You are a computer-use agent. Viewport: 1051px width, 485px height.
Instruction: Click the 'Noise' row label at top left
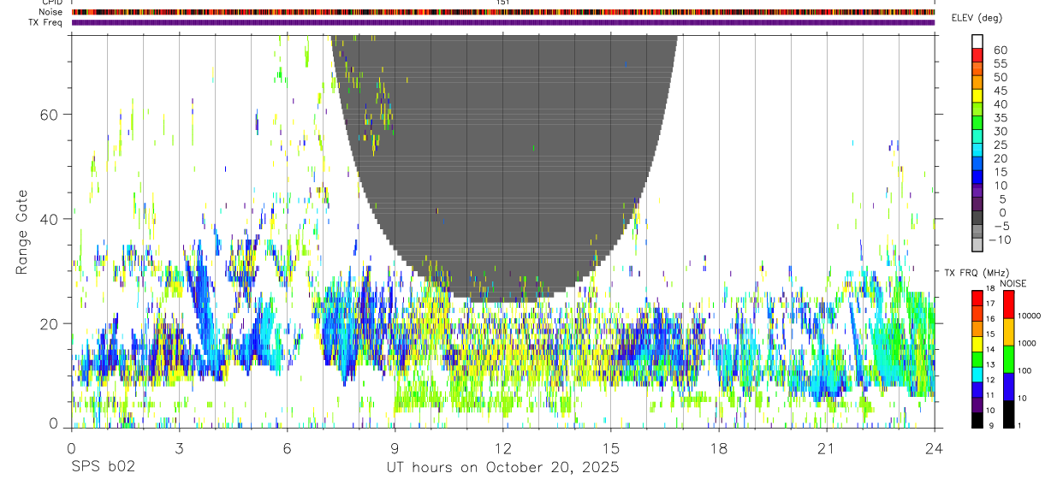coord(51,12)
